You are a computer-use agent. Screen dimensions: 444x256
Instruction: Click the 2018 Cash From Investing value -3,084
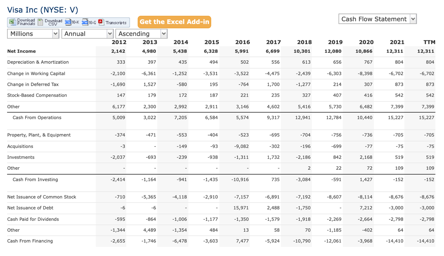coord(303,180)
